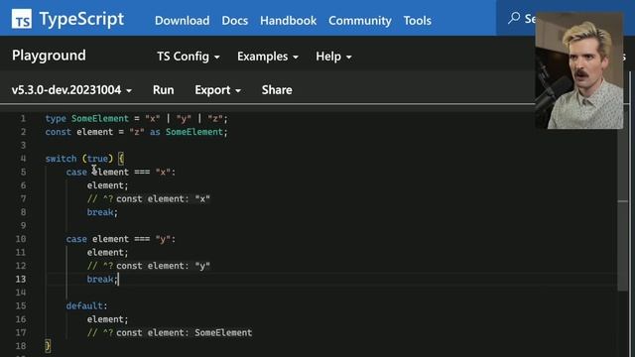Click element; statement on line 16
The width and height of the screenshot is (635, 357).
click(x=107, y=319)
